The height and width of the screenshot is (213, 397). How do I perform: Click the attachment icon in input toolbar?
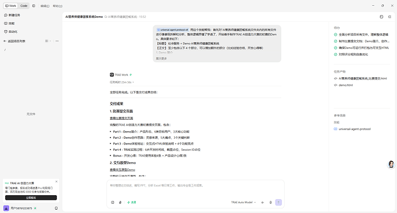click(x=120, y=203)
